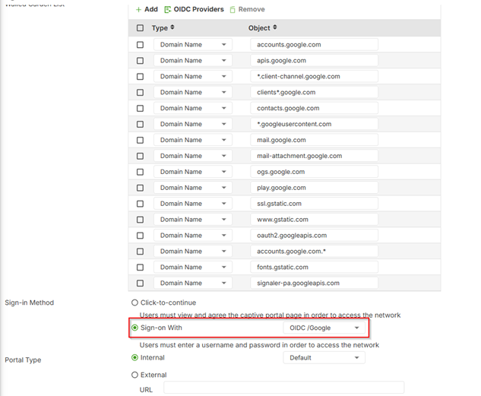Check the clients*.google.com row checkbox
The width and height of the screenshot is (481, 396).
pos(140,92)
